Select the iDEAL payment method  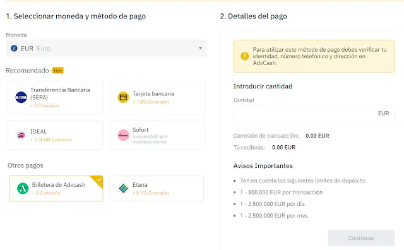click(x=55, y=135)
